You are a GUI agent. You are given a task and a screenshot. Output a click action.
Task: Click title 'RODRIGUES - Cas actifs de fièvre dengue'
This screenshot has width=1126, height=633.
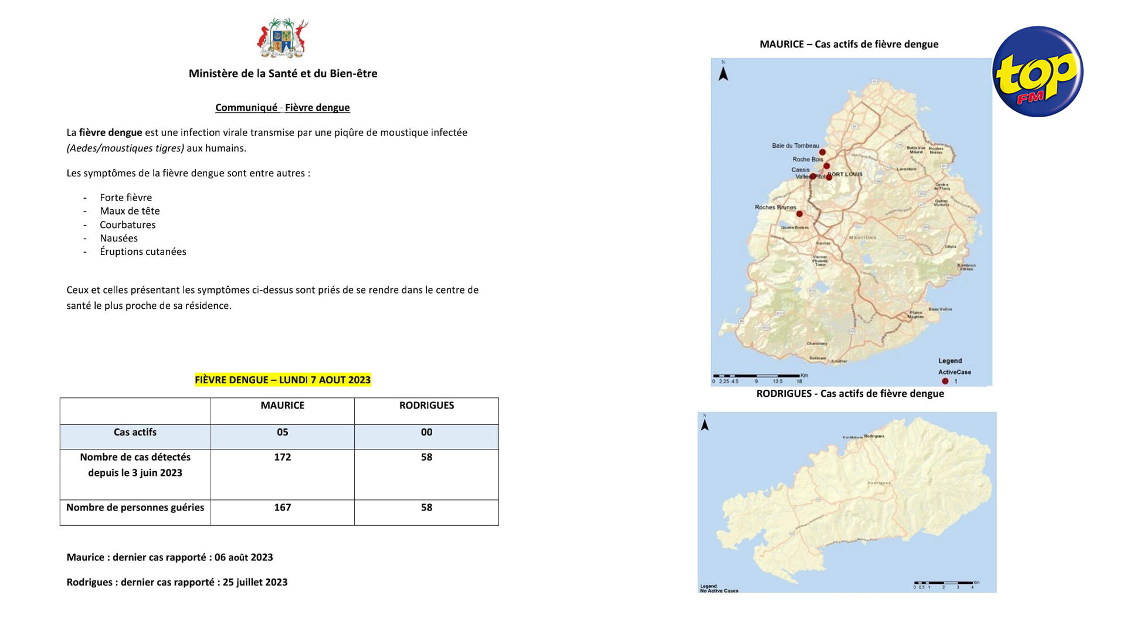(x=850, y=394)
